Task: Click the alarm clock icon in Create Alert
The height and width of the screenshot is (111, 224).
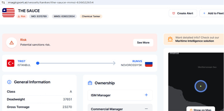Action: [x=174, y=13]
